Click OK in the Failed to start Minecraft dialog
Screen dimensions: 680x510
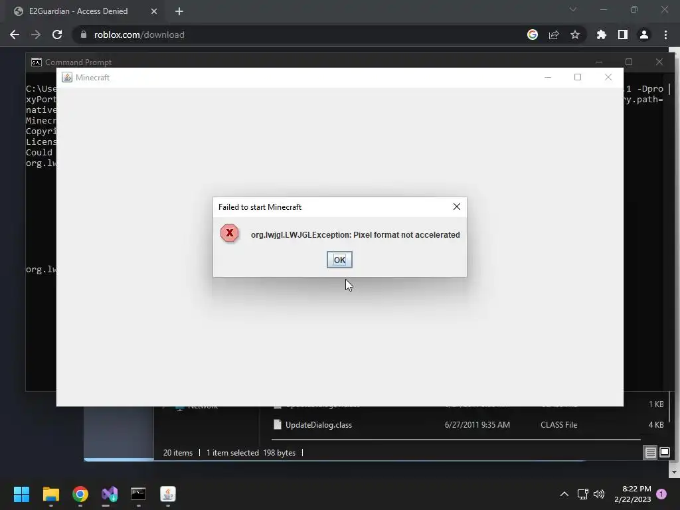point(339,260)
